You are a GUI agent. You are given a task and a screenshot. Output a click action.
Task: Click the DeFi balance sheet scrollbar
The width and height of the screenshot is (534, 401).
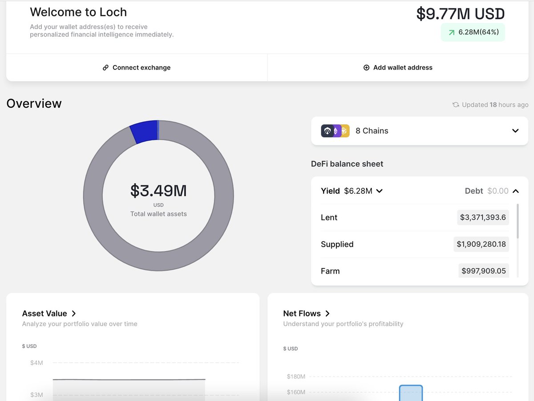click(x=518, y=221)
